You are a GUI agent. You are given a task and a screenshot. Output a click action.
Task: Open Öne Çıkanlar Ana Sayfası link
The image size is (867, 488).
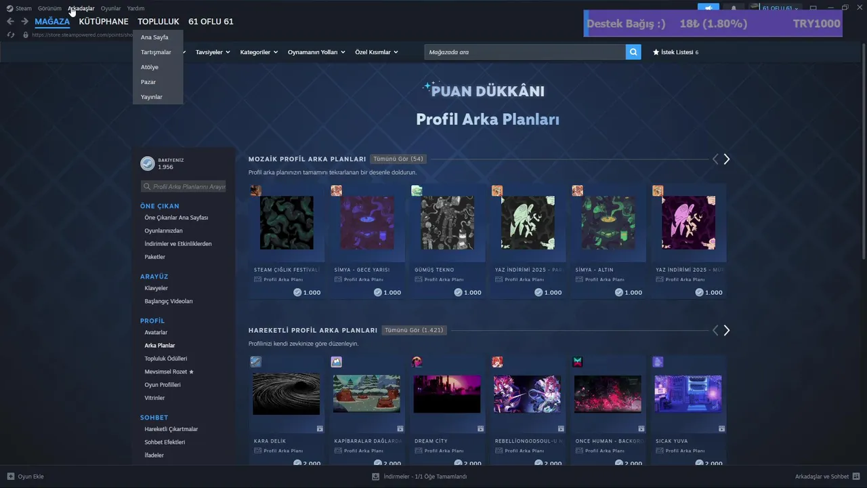tap(176, 218)
